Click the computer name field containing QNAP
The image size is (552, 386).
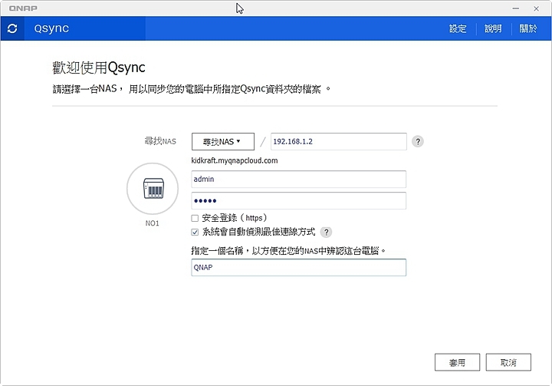[x=298, y=267]
